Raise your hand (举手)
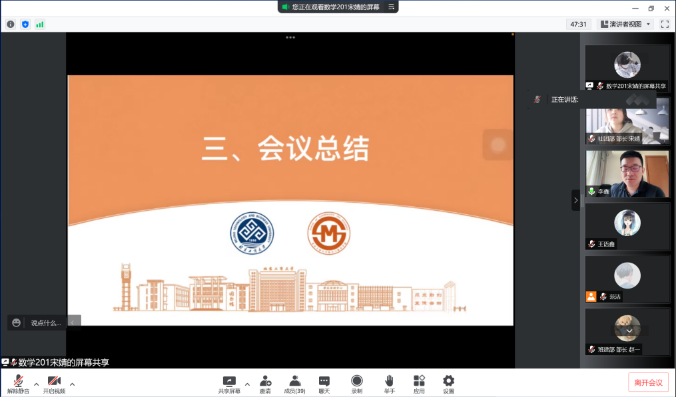676x397 pixels. 389,384
